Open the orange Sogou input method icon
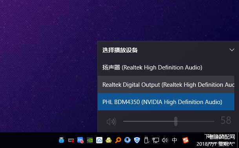 pos(186,140)
